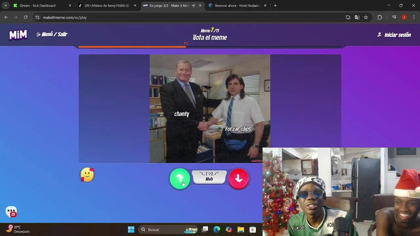
Task: Close the Reservar ahora hotel tab
Action: pyautogui.click(x=265, y=6)
